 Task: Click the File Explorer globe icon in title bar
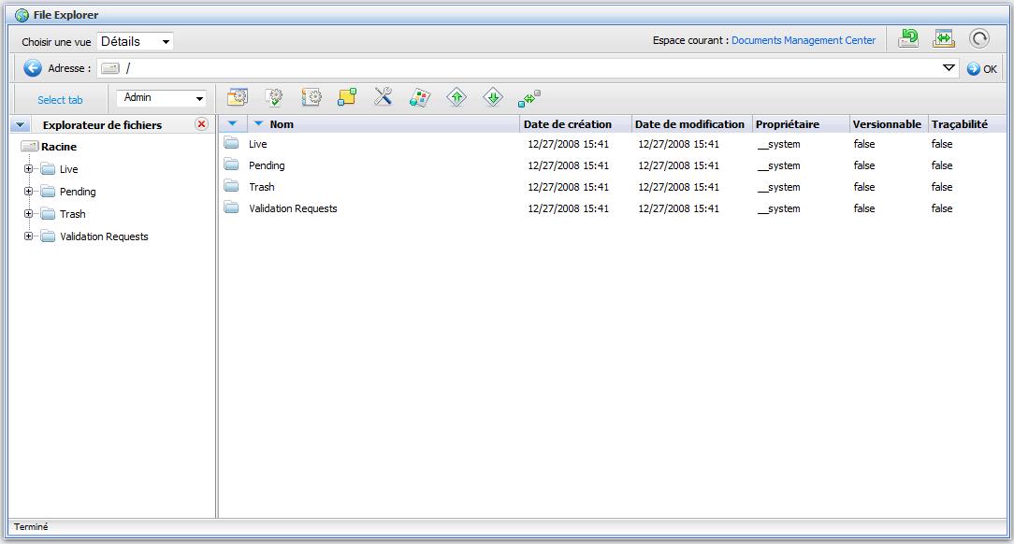click(22, 15)
